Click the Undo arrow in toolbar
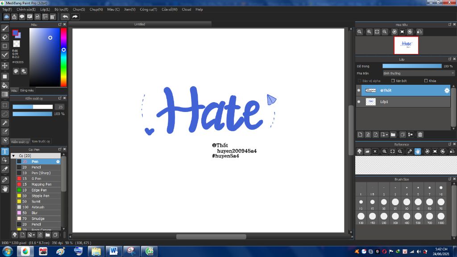This screenshot has height=257, width=457. [x=65, y=17]
